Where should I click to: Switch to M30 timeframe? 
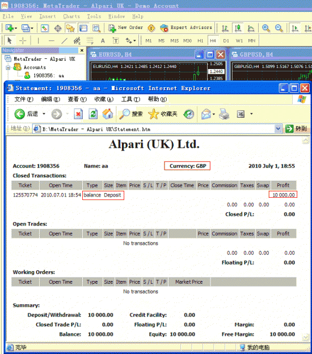[x=187, y=41]
